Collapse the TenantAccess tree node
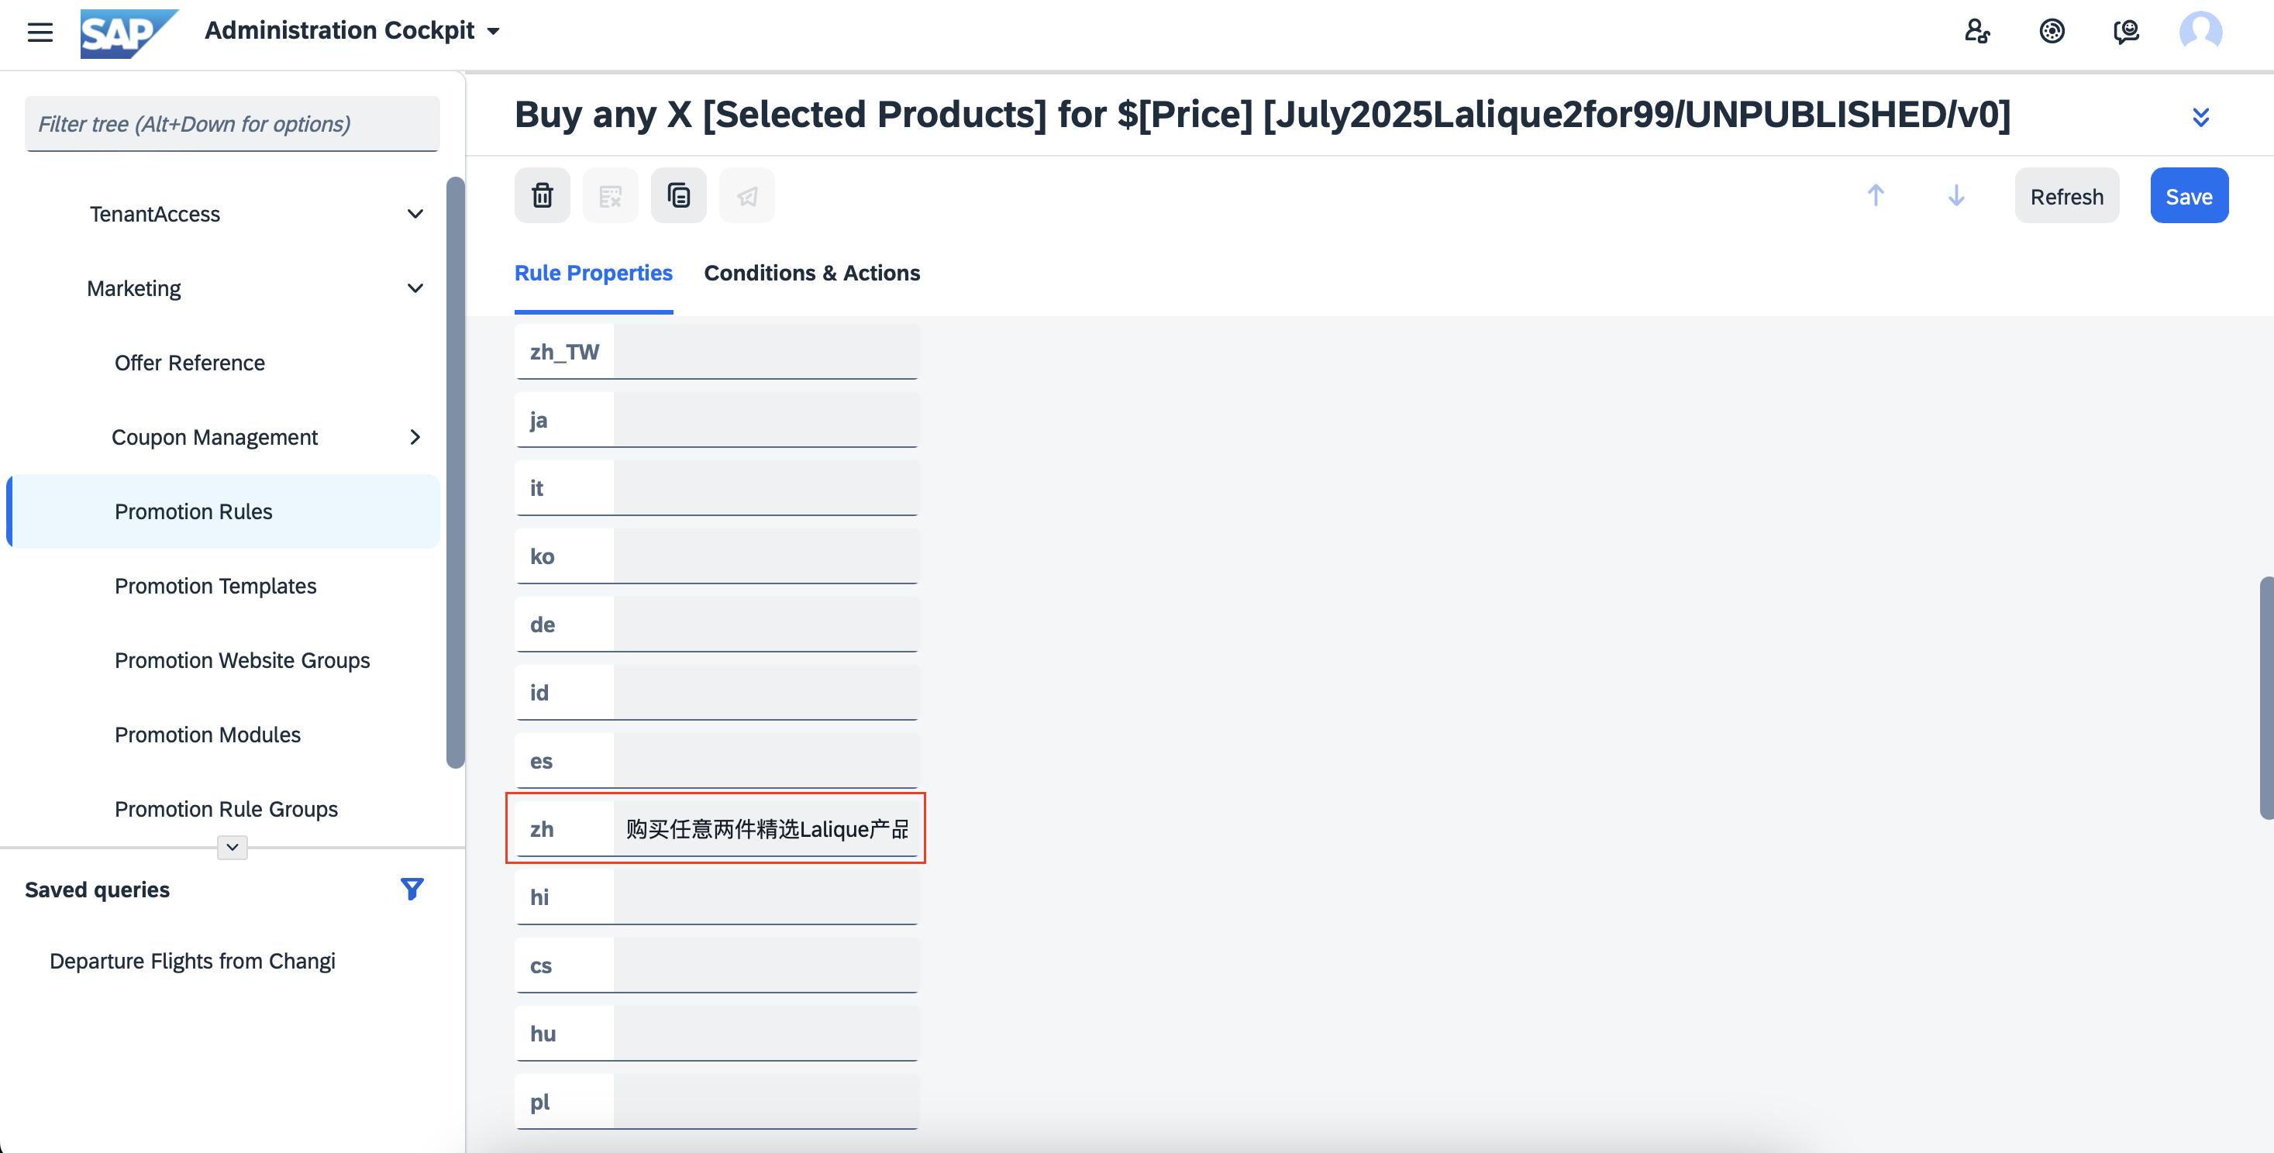This screenshot has width=2274, height=1153. click(415, 214)
